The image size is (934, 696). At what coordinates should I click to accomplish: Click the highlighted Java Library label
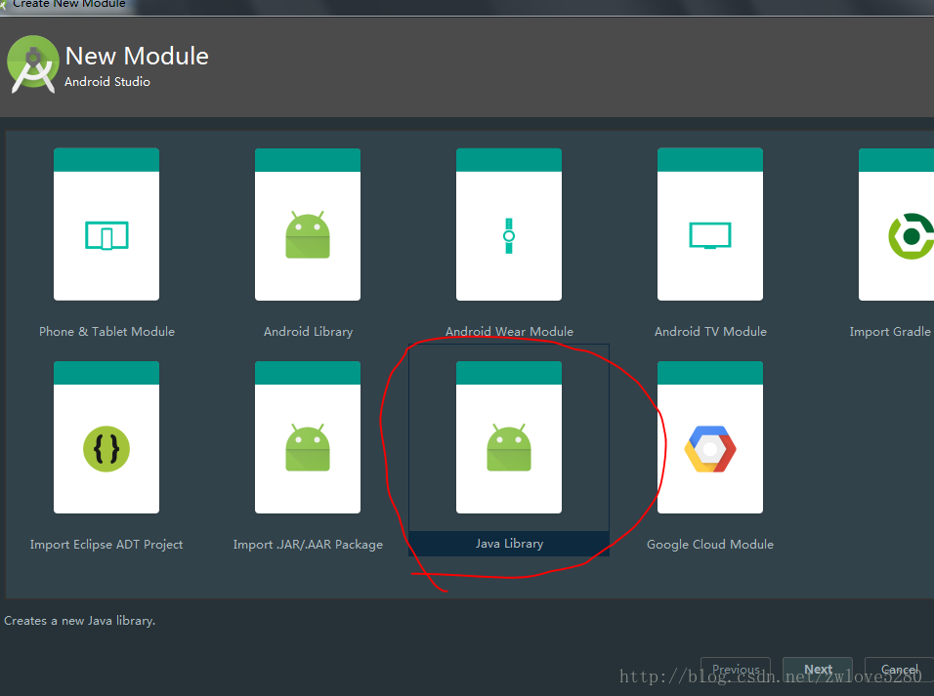pos(509,544)
